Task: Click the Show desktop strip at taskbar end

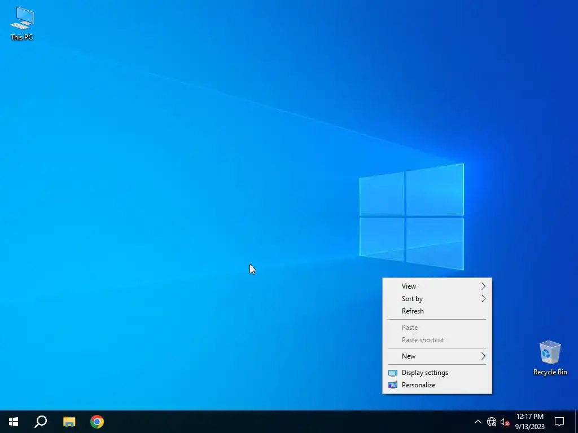Action: [x=576, y=422]
